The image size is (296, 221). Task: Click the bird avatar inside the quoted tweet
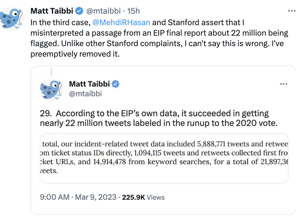(51, 89)
